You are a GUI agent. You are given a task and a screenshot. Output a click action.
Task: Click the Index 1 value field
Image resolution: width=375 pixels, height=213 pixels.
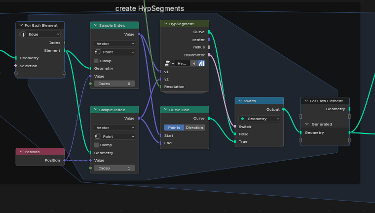(114, 168)
